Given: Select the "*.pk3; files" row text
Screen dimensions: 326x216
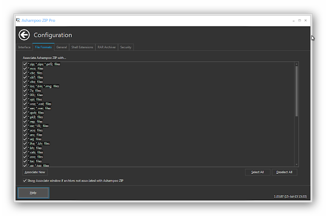Looking at the screenshot, I should coord(35,117).
